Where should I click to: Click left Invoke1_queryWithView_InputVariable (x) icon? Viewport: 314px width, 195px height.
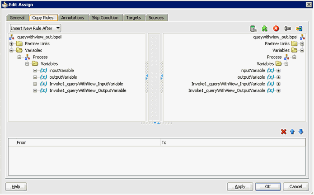click(x=43, y=84)
